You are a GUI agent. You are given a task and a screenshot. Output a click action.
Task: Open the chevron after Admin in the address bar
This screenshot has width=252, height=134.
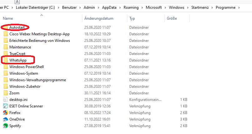coord(98,7)
